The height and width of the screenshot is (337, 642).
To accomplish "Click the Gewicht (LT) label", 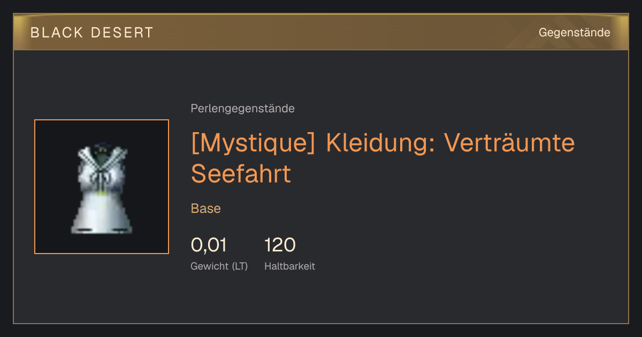I will 219,266.
